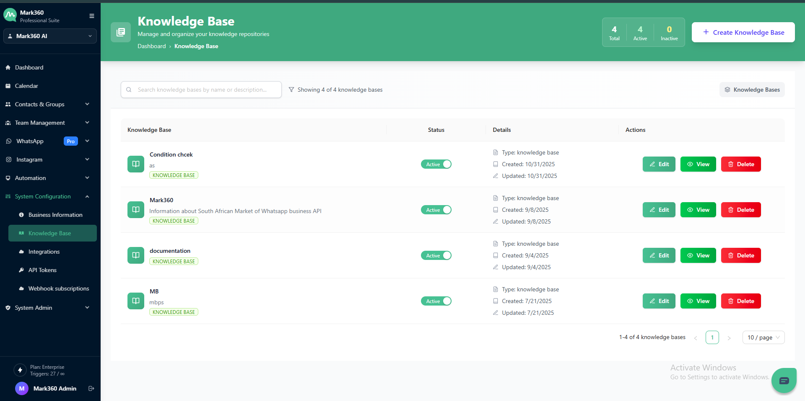Click the hamburger menu icon in sidebar header
This screenshot has height=401, width=805.
92,16
